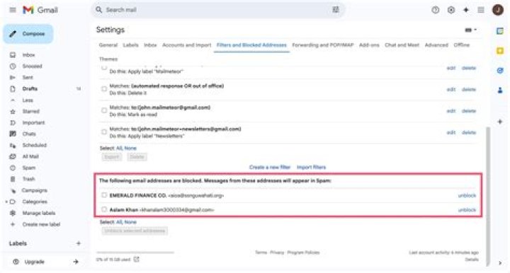Get add-ons plus icon in side panel
The height and width of the screenshot is (273, 510).
coord(500,122)
